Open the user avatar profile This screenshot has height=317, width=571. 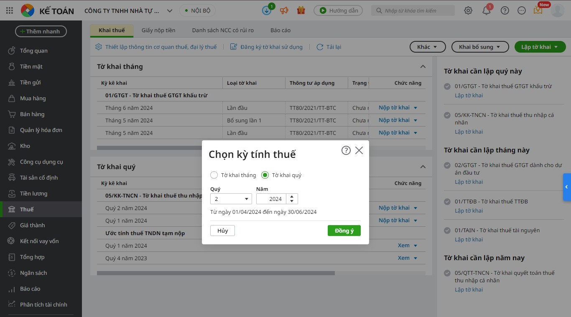[x=558, y=10]
